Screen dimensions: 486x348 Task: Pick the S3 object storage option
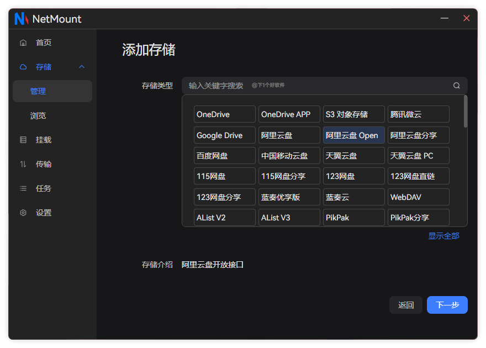click(353, 114)
